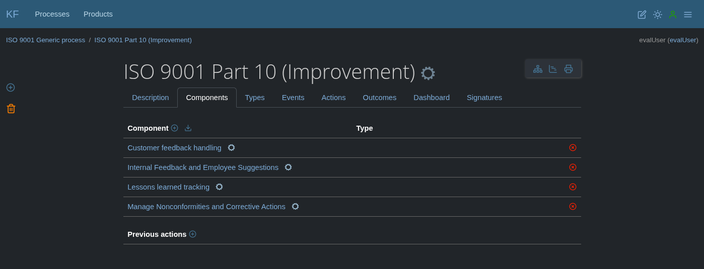Toggle the light/dark theme sun icon
Viewport: 704px width, 269px height.
pyautogui.click(x=657, y=15)
